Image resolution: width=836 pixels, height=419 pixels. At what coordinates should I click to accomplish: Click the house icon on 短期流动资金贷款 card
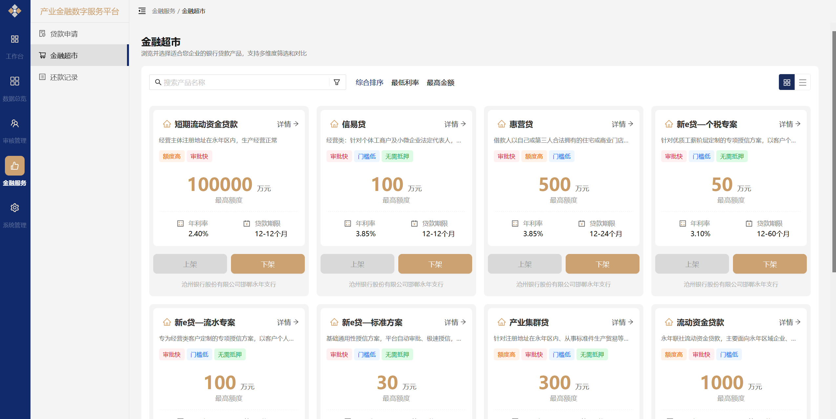[167, 124]
